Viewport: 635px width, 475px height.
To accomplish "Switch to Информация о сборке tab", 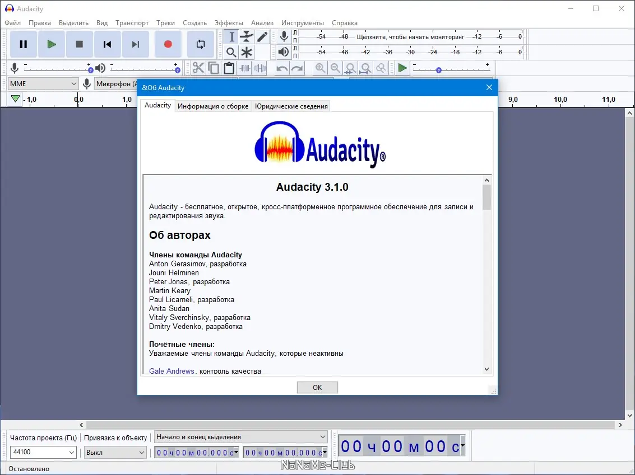I will [x=213, y=106].
